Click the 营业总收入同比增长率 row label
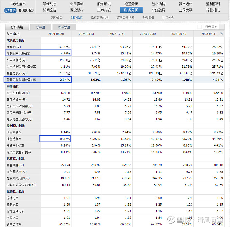The image size is (230, 227). pos(21,80)
